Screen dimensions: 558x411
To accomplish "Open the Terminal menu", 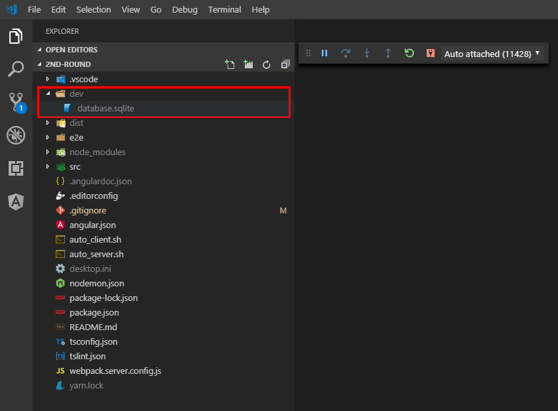I will click(x=224, y=9).
